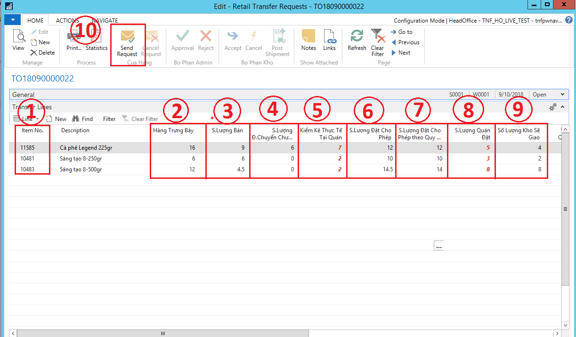
Task: Select item number 10483 cell
Action: click(27, 169)
